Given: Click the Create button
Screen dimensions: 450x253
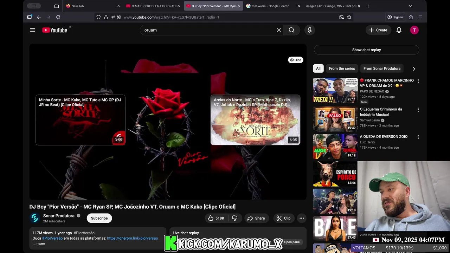Looking at the screenshot, I should coord(378,30).
